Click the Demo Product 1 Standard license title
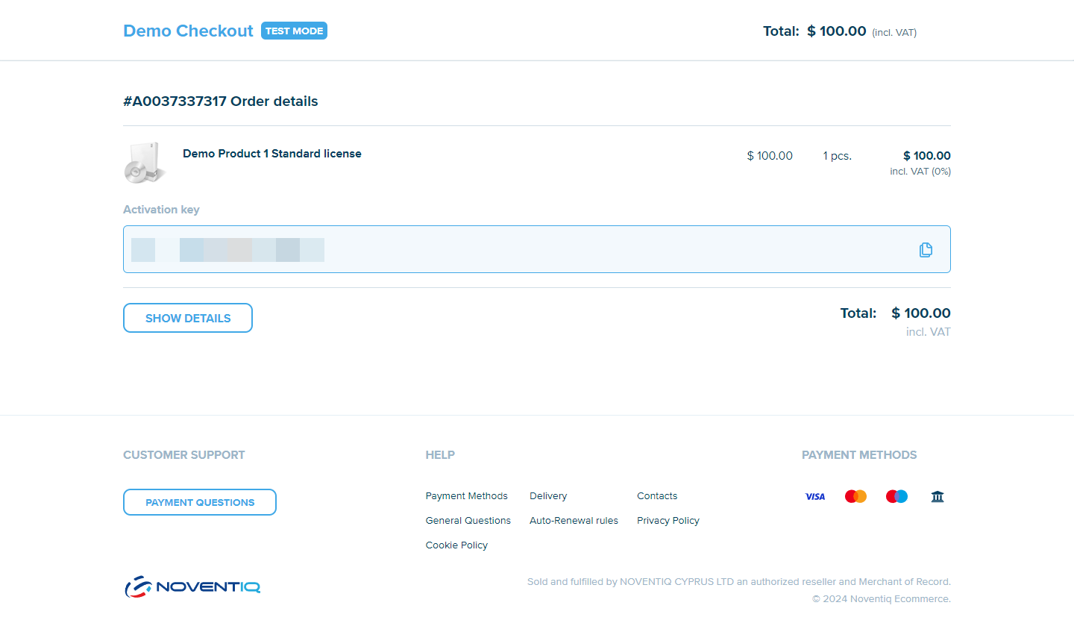The width and height of the screenshot is (1074, 626). 271,154
